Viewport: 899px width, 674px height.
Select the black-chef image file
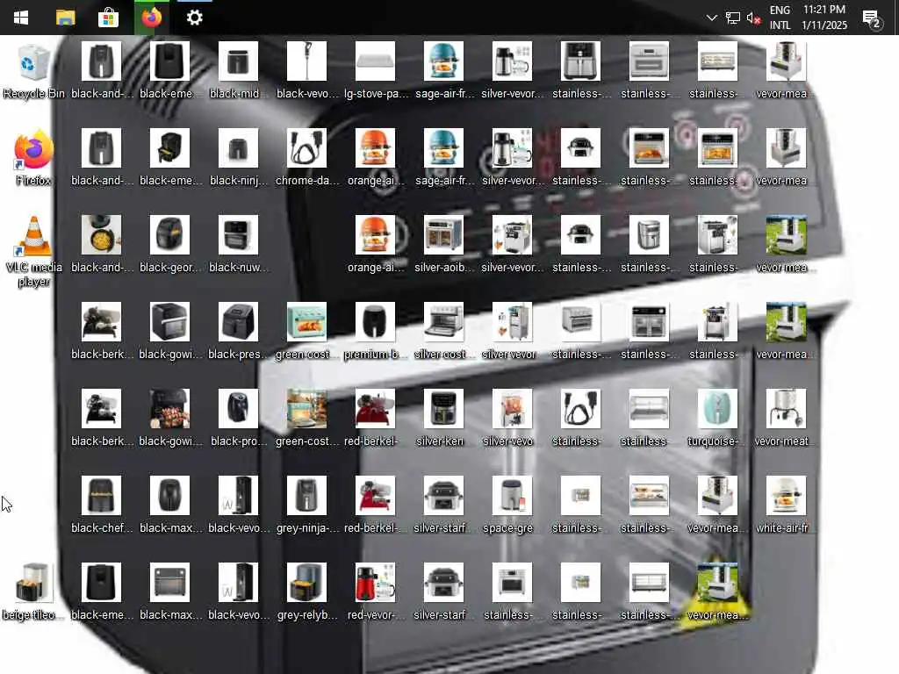pos(101,505)
